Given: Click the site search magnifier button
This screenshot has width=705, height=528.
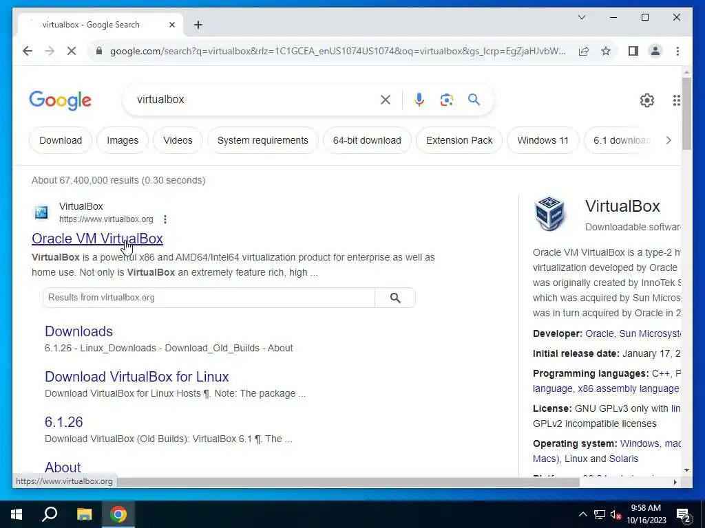Looking at the screenshot, I should pos(395,298).
